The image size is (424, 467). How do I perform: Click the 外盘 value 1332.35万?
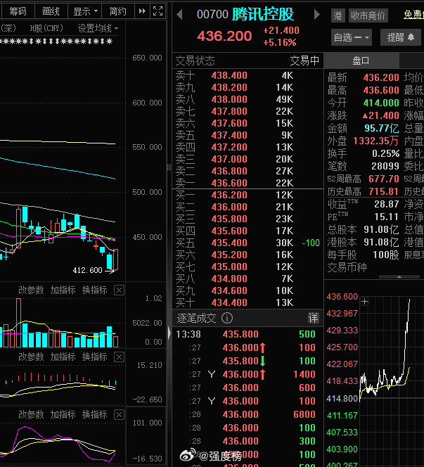pos(375,141)
